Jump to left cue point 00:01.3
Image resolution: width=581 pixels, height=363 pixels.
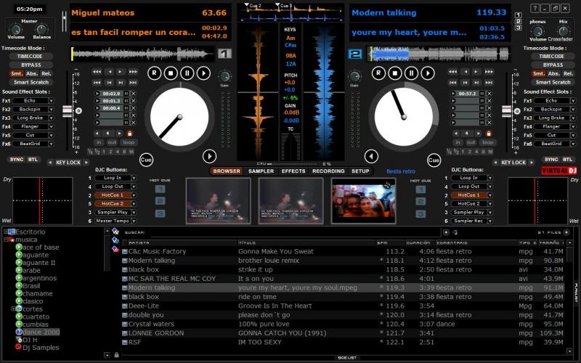(x=97, y=101)
